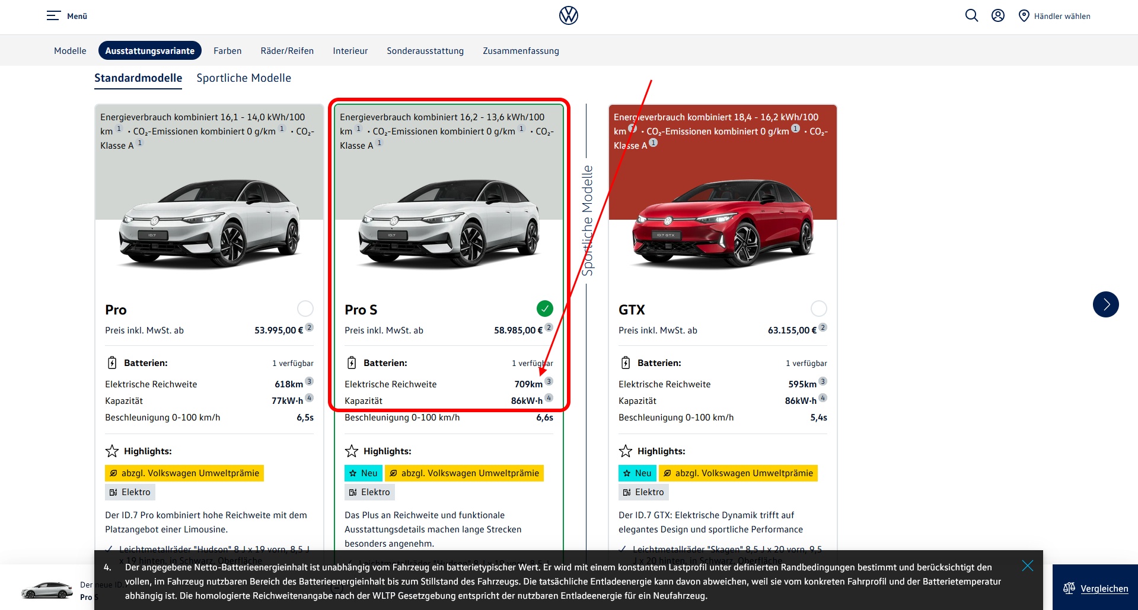
Task: Click the Pro S price 58.985,00 €
Action: [x=518, y=330]
